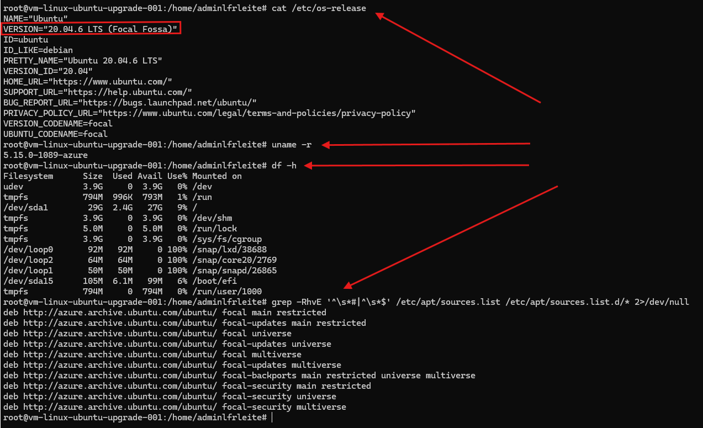The image size is (703, 428).
Task: Click the red-boxed VERSION 20.04.6 LTS line
Action: [91, 29]
